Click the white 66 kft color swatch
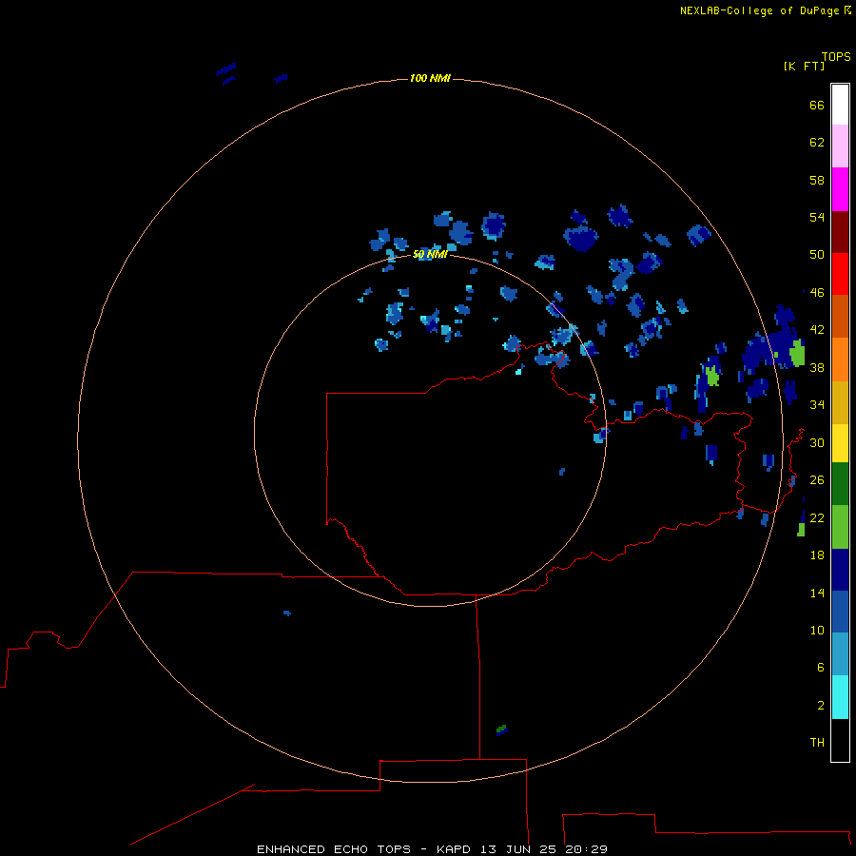This screenshot has width=856, height=856. [840, 105]
